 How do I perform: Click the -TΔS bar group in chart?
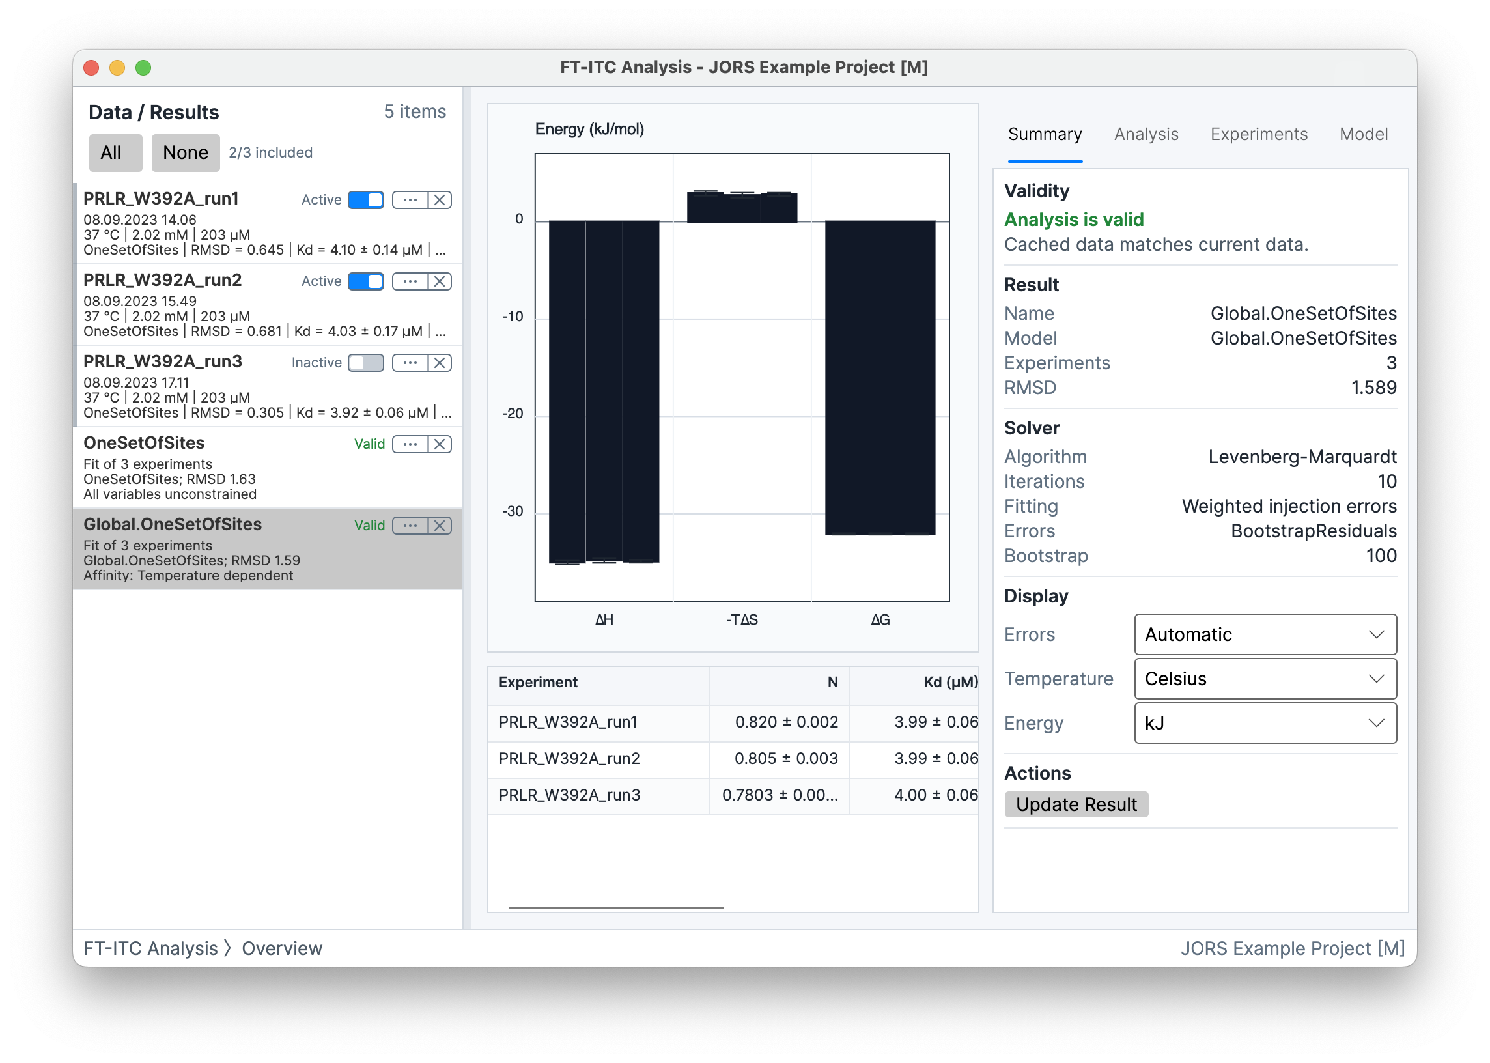(x=742, y=207)
